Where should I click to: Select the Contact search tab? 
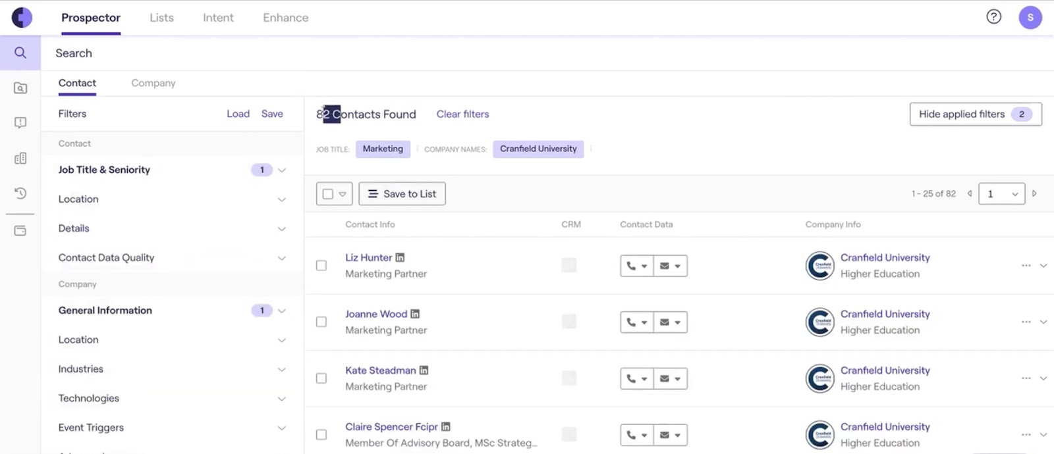coord(77,83)
